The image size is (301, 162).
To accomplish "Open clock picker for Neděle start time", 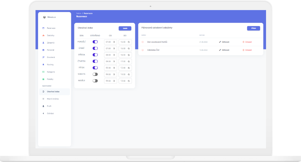I will 114,81.
